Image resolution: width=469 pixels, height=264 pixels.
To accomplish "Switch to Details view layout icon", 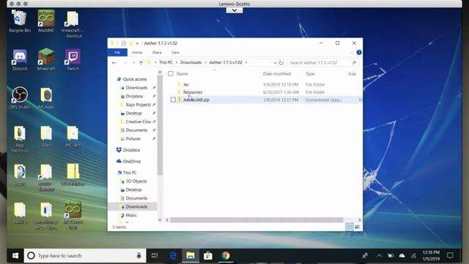I will click(x=349, y=227).
